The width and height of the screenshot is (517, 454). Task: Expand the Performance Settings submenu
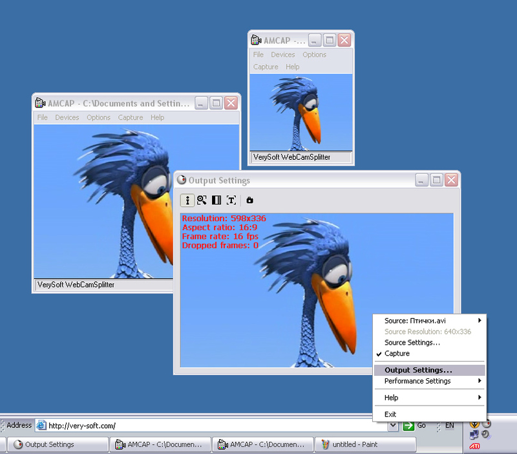(x=429, y=381)
